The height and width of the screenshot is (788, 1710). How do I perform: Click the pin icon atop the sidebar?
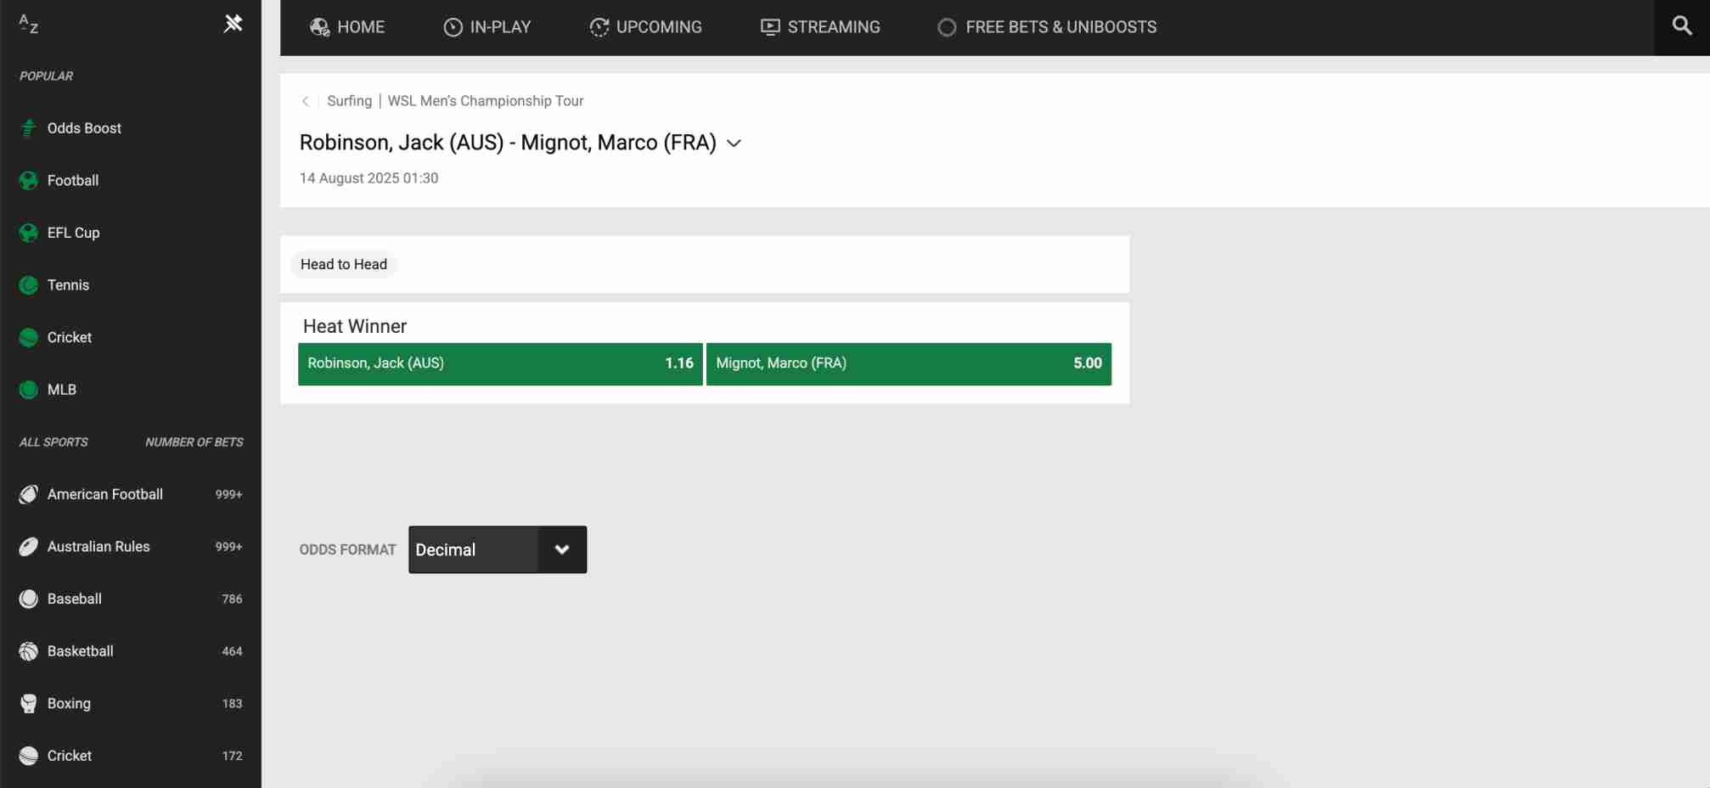(233, 24)
